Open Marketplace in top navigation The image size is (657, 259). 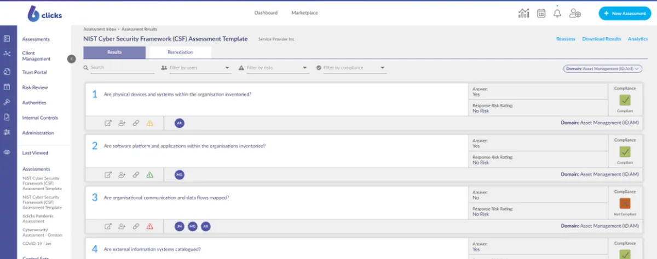304,13
